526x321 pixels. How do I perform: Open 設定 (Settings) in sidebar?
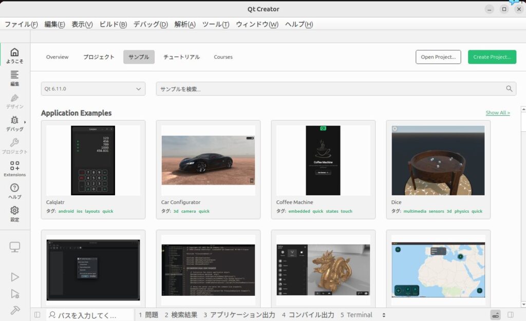14,214
